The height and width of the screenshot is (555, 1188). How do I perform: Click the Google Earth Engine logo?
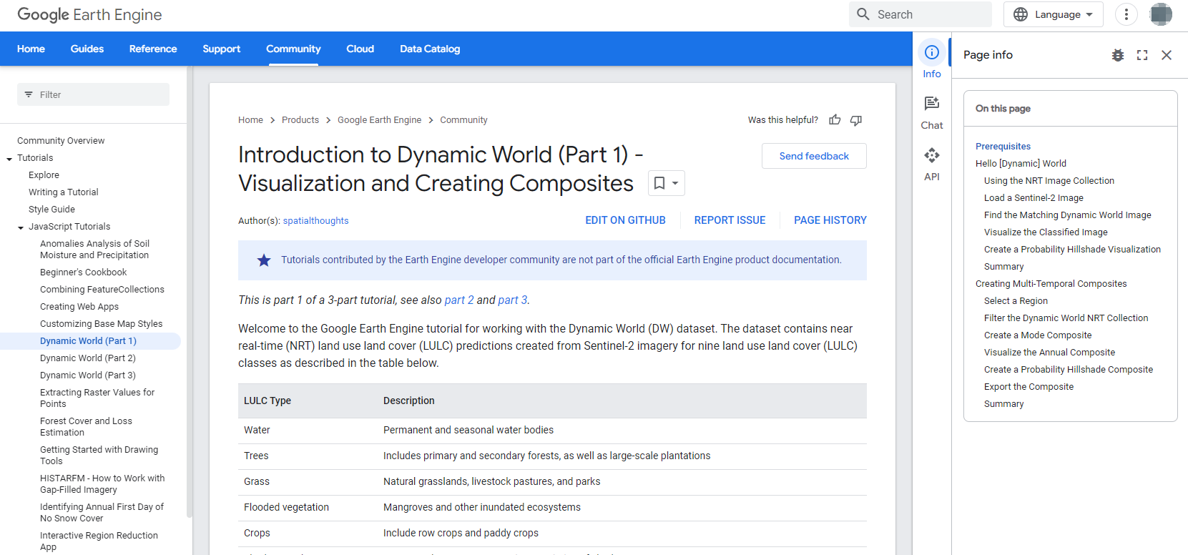tap(89, 14)
